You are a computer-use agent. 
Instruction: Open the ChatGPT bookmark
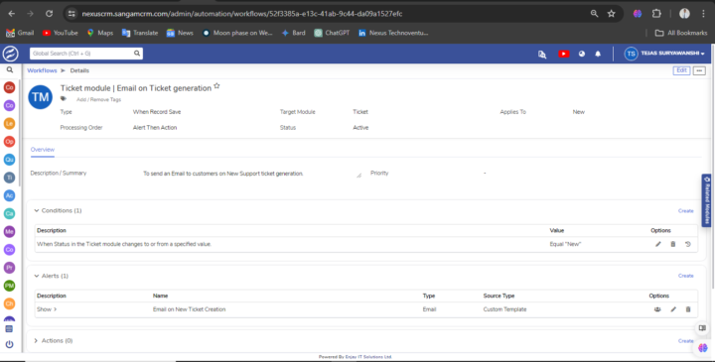(332, 33)
